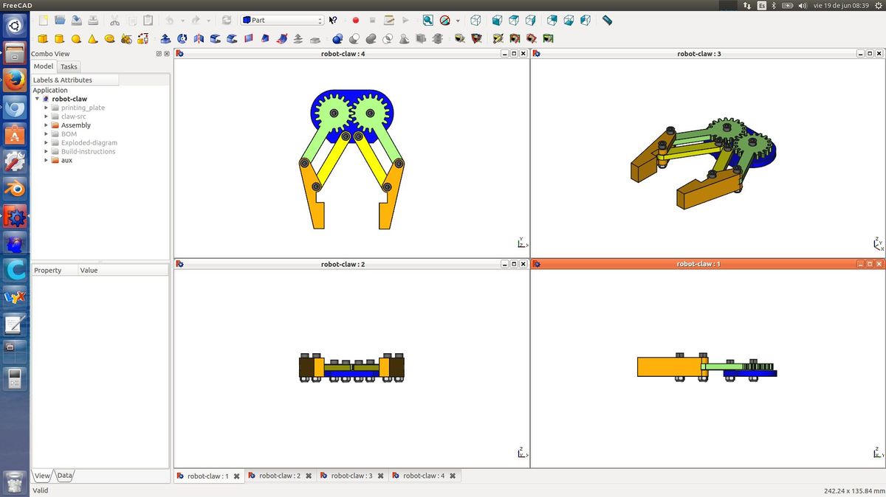Open the Measure distance ruler tool
Screen dimensions: 886x497
click(x=607, y=21)
